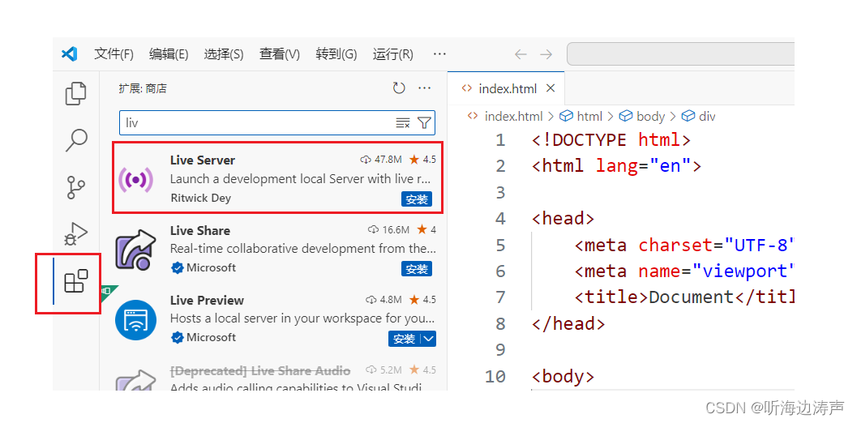Open the Run and Debug icon
The image size is (857, 423).
[x=76, y=234]
